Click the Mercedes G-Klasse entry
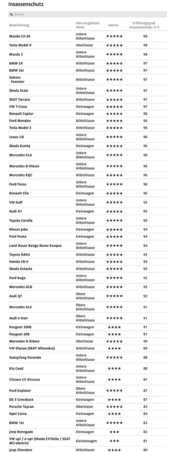This screenshot has width=175, height=452. click(24, 341)
